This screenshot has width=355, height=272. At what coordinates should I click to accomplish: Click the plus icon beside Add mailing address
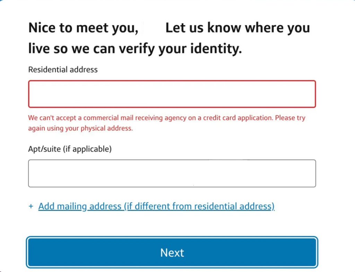pos(31,207)
